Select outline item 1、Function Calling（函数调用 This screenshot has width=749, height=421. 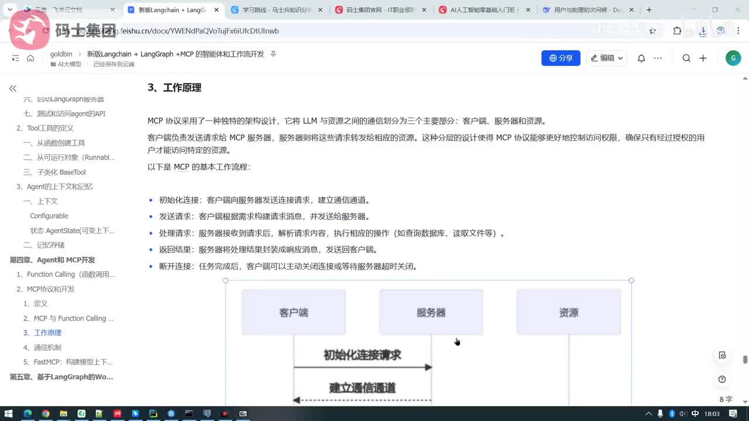click(x=66, y=274)
